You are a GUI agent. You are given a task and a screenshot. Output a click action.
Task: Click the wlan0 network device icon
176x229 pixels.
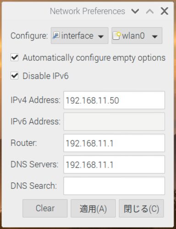tap(117, 36)
